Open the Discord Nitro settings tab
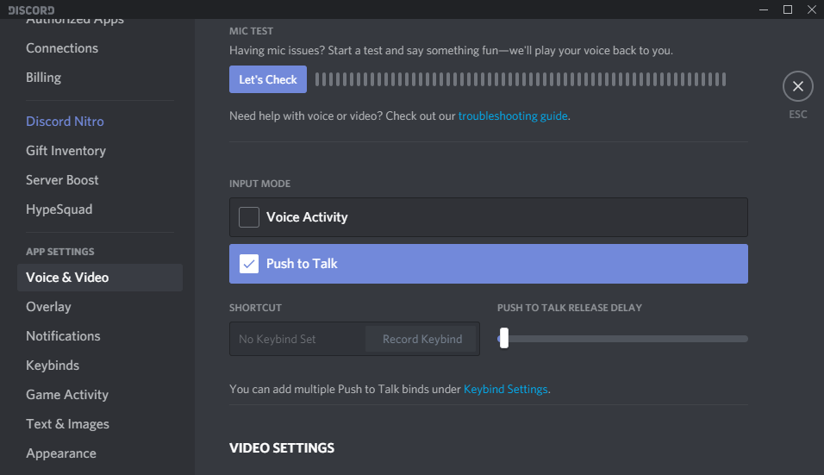 point(65,122)
